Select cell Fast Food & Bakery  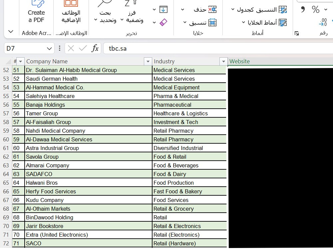pos(189,191)
